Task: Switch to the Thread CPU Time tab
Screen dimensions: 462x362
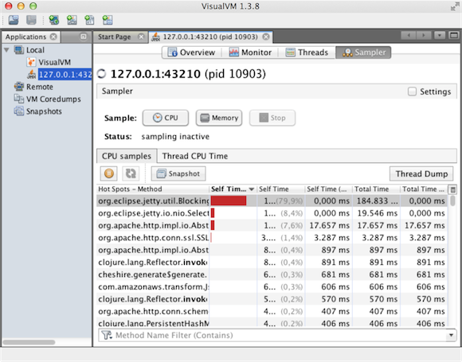Action: pyautogui.click(x=195, y=156)
